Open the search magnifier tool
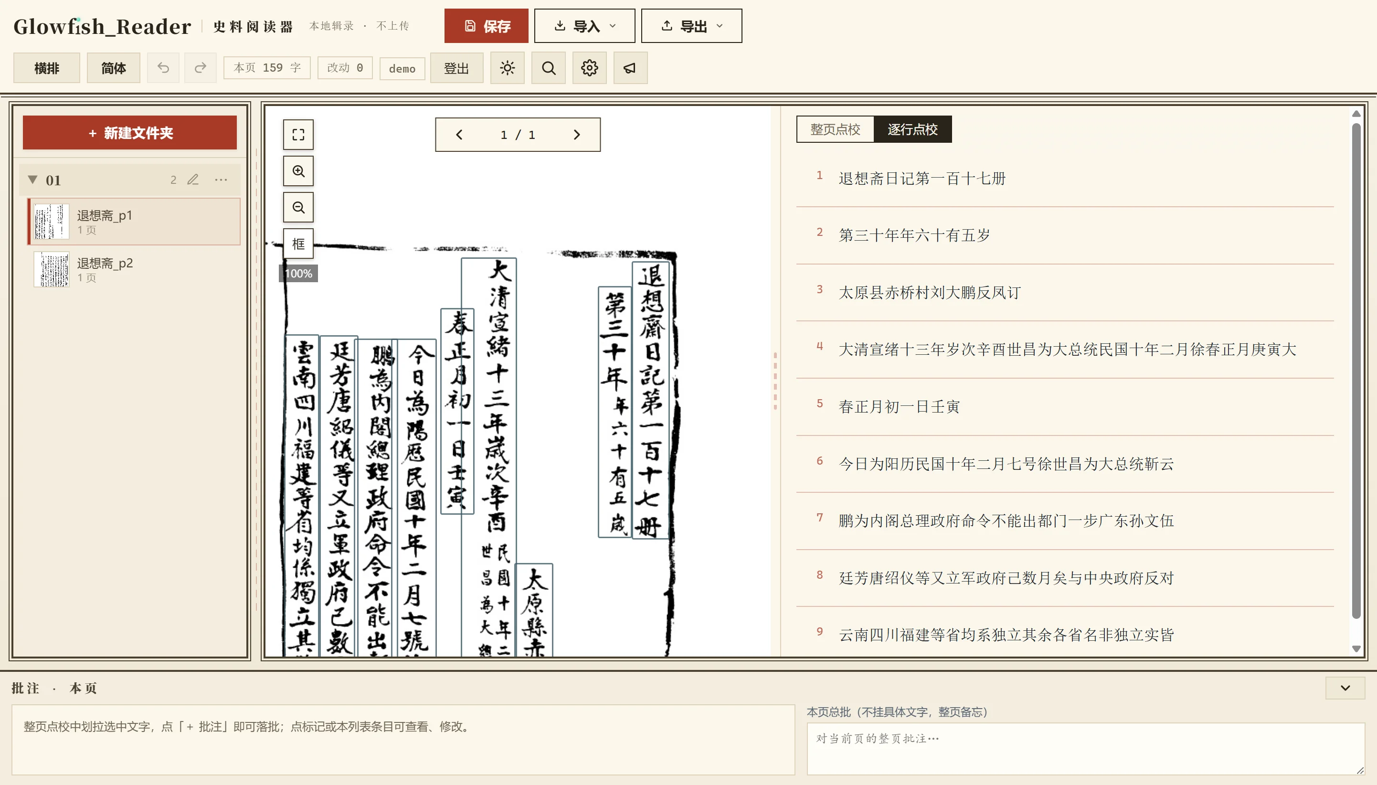The width and height of the screenshot is (1377, 785). coord(548,68)
